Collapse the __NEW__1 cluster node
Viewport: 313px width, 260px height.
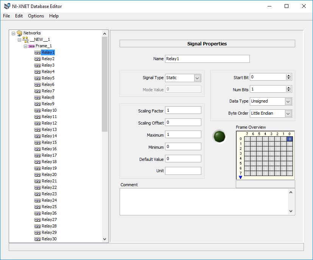(19, 40)
